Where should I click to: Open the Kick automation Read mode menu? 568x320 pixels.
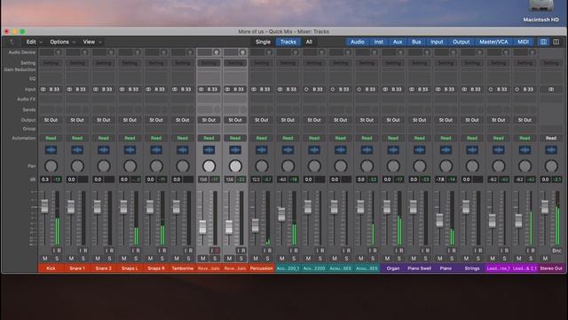coord(51,139)
